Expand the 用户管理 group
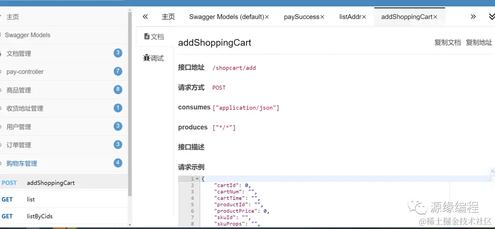This screenshot has height=229, width=495. (64, 127)
